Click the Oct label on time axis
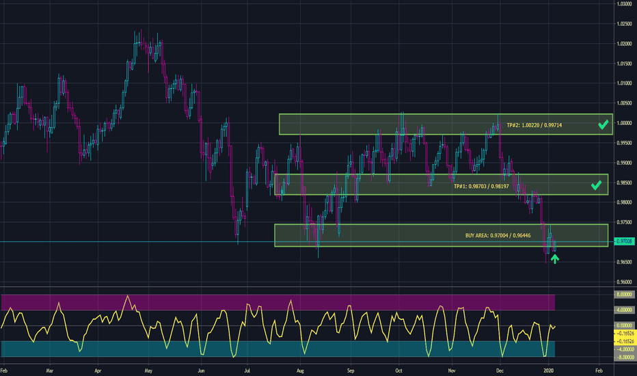Viewport: 637px width, 376px height. (x=398, y=371)
